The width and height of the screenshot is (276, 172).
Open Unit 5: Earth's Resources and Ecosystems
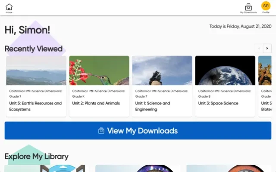pyautogui.click(x=35, y=106)
